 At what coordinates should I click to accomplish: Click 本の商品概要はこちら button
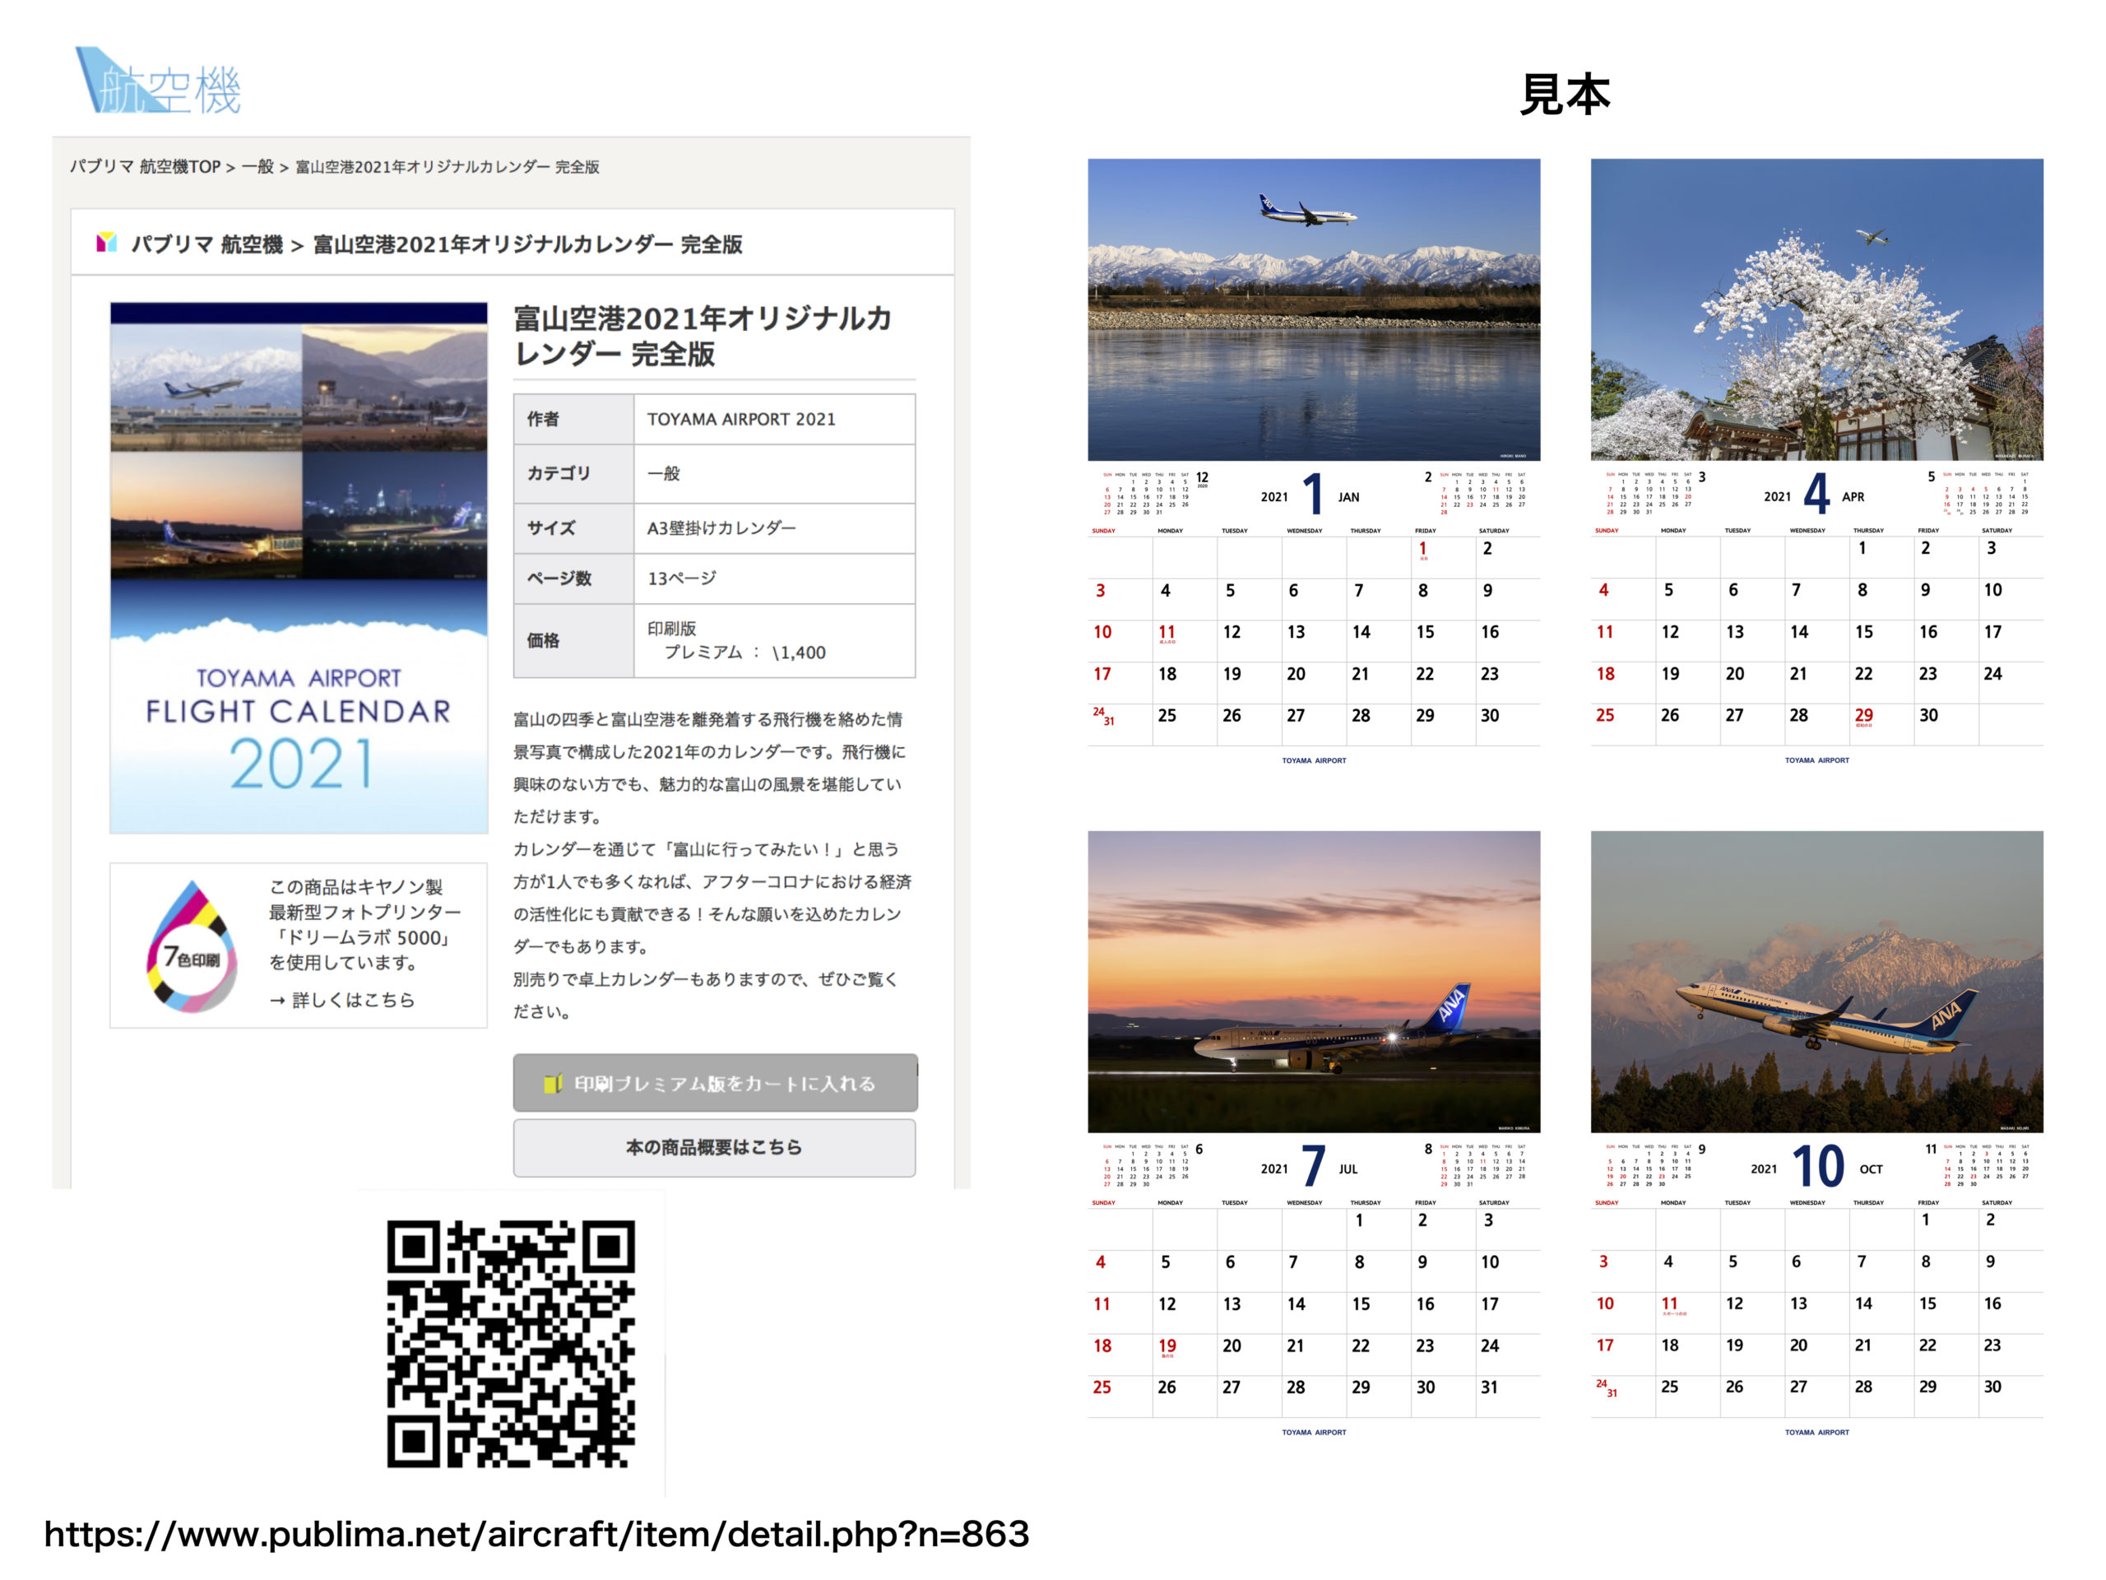[715, 1148]
